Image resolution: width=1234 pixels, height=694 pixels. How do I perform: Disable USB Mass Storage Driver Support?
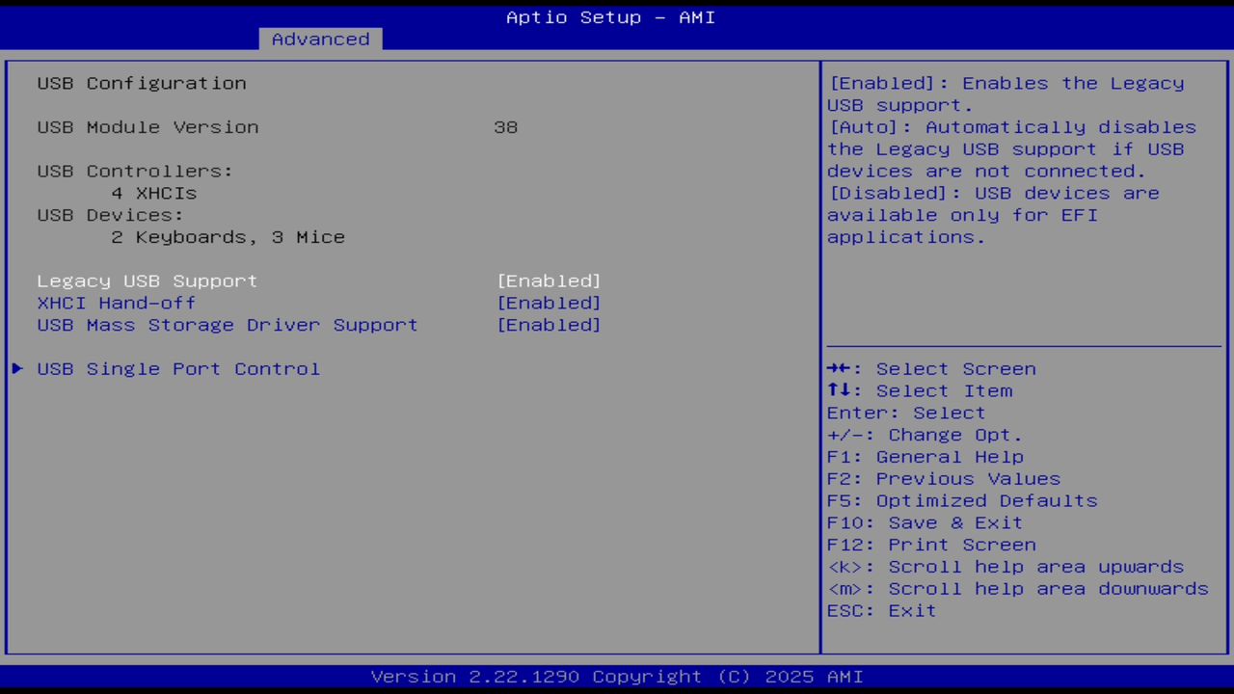tap(549, 325)
